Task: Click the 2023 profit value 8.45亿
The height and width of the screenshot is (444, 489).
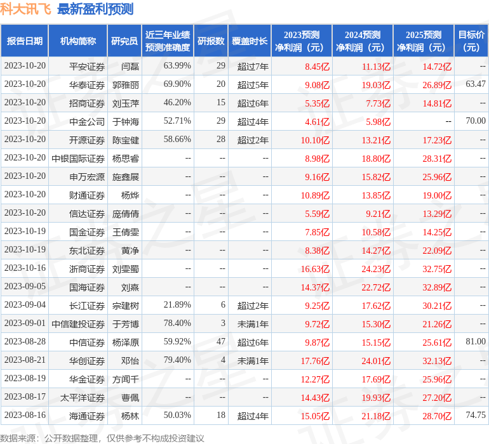Action: coord(317,67)
